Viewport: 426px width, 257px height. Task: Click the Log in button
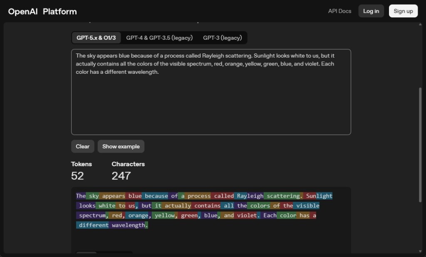(x=371, y=11)
